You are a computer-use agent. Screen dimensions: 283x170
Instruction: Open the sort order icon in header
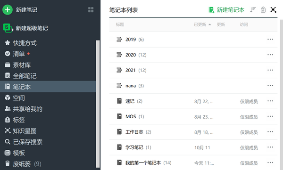coord(253,10)
